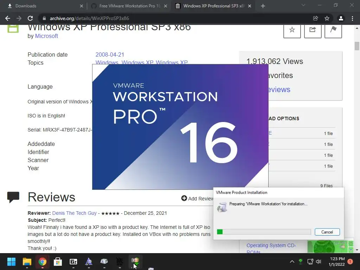
Task: Click the green floppy software icon
Action: 13,29
